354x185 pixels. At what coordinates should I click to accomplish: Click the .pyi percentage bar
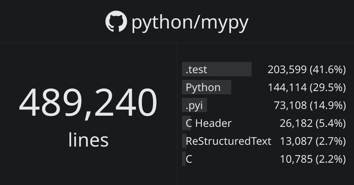(205, 105)
